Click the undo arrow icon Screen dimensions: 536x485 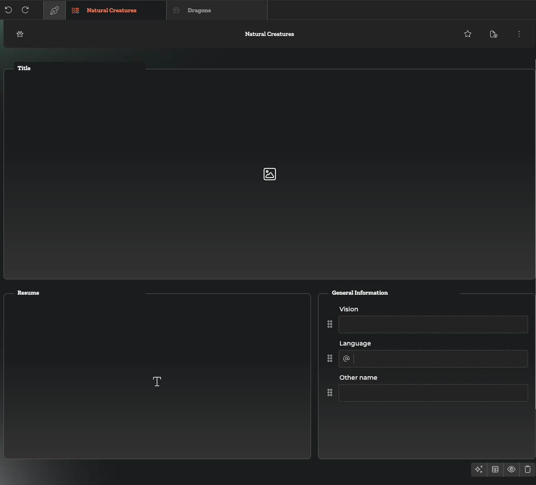tap(8, 10)
